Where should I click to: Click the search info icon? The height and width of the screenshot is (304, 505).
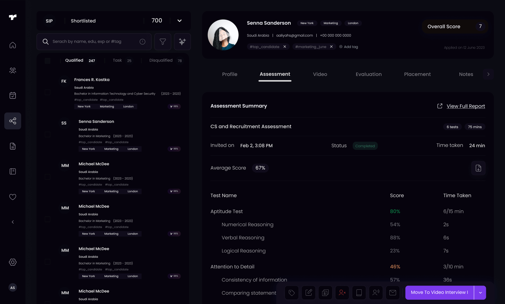tap(142, 42)
